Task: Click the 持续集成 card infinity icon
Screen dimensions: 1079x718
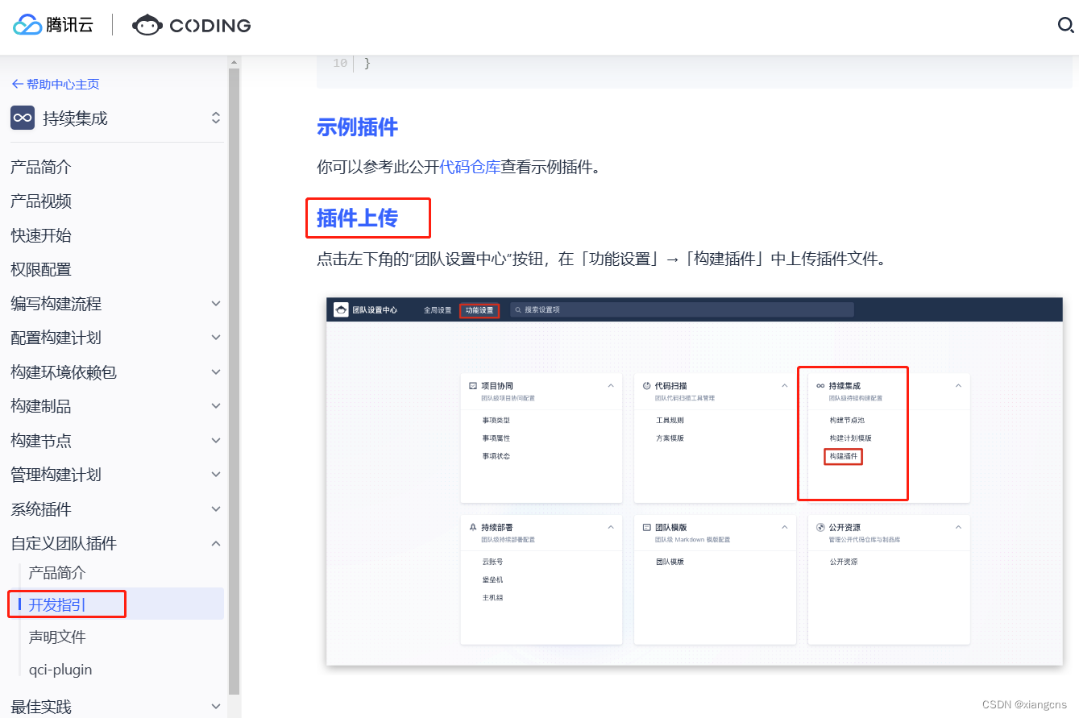Action: tap(820, 386)
